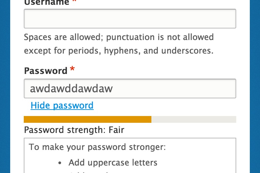Viewport: 260px width, 173px height.
Task: Click the "Add uppercase letters" suggestion
Action: (x=113, y=163)
